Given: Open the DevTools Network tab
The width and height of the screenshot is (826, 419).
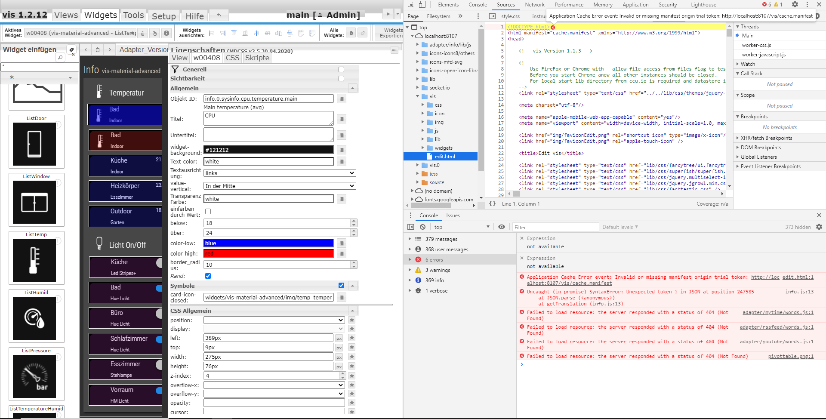Looking at the screenshot, I should coord(535,5).
